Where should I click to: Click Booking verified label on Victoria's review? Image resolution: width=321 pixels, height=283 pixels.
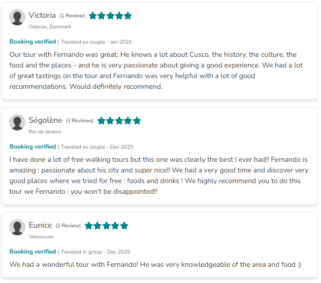tap(33, 42)
